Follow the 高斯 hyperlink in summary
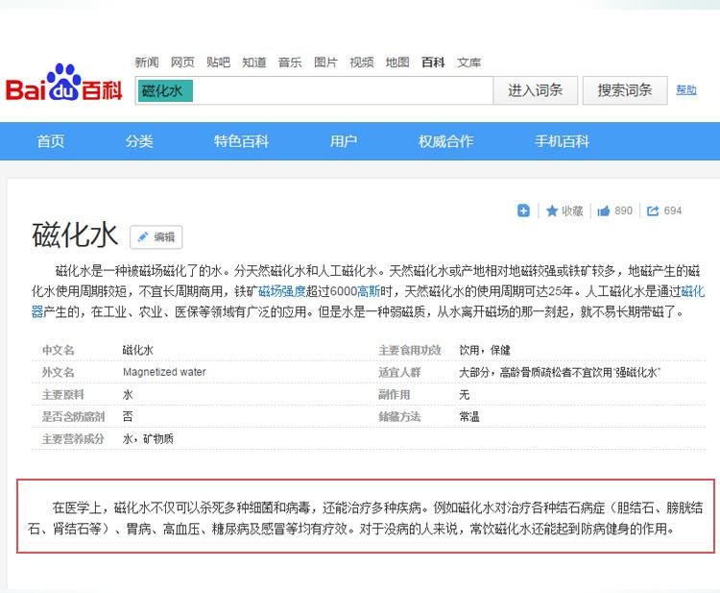Viewport: 720px width, 593px height. coord(369,291)
